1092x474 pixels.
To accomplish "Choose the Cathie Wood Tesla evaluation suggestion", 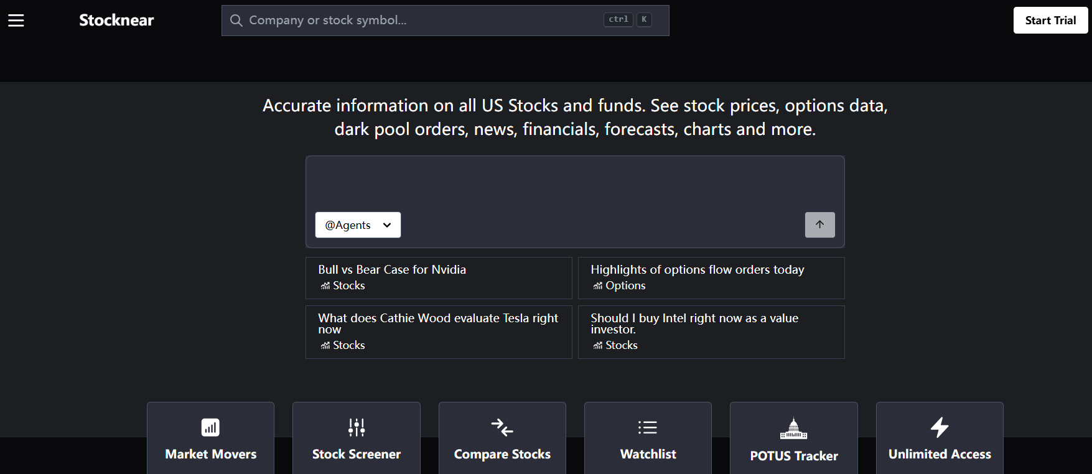I will pyautogui.click(x=439, y=332).
